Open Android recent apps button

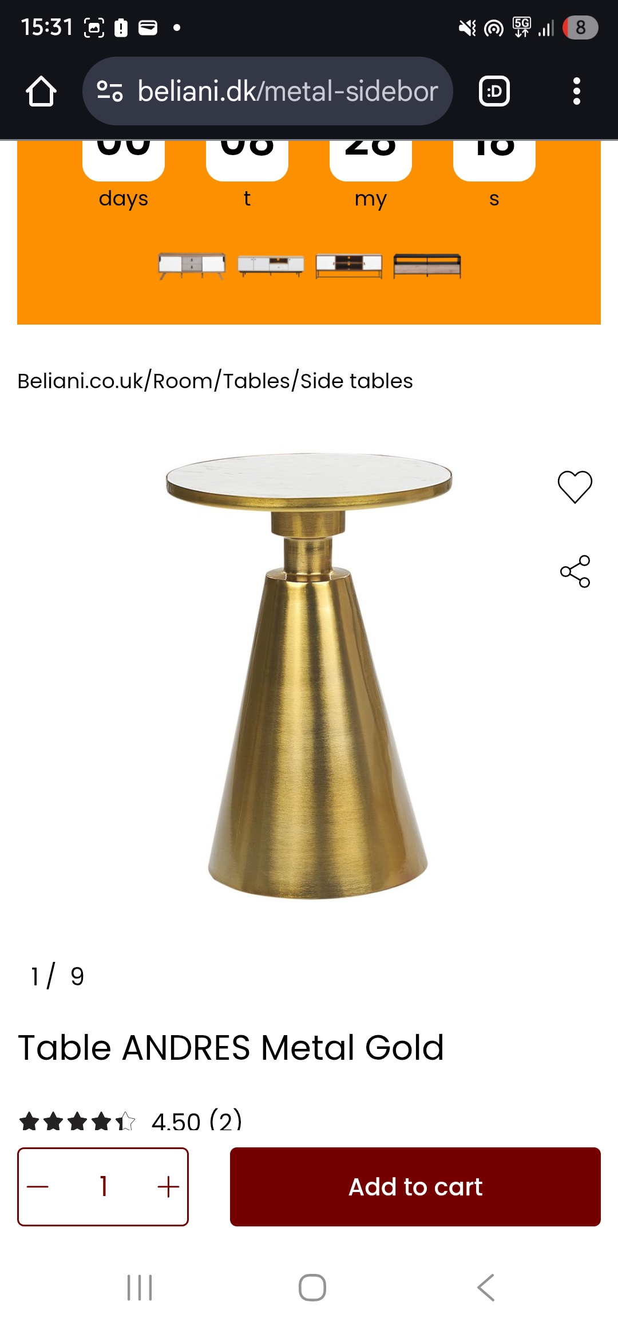[x=140, y=1288]
